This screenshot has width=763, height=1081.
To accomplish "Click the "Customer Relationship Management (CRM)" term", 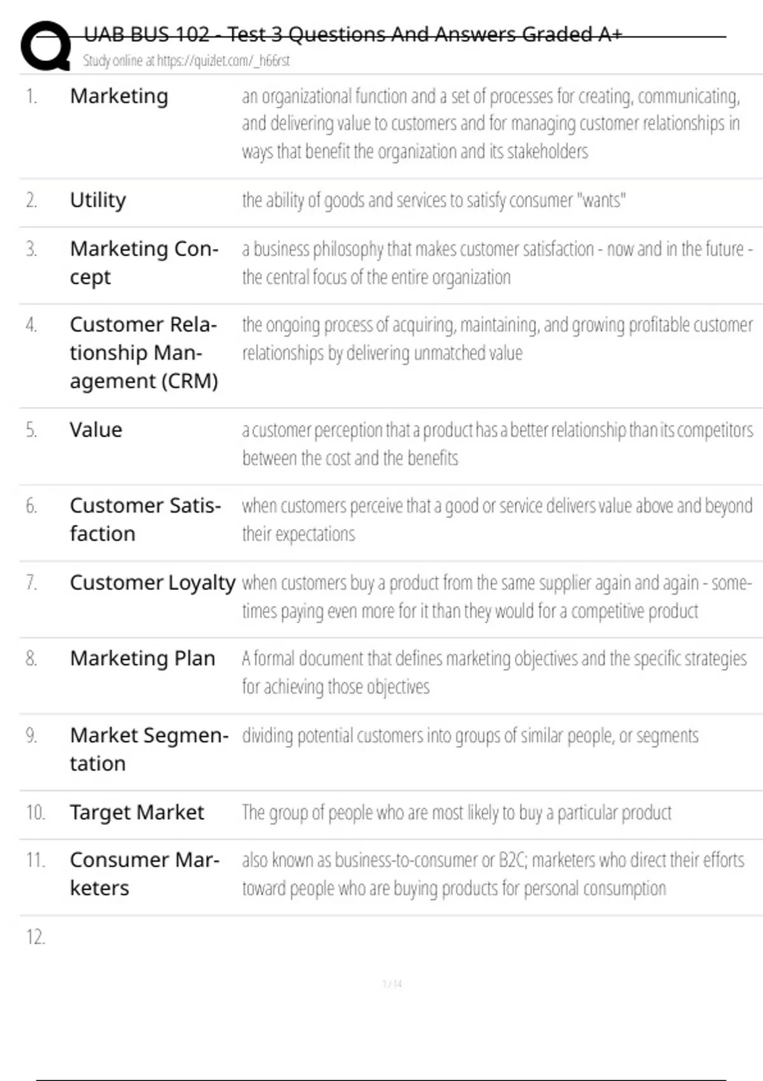I will (x=144, y=352).
